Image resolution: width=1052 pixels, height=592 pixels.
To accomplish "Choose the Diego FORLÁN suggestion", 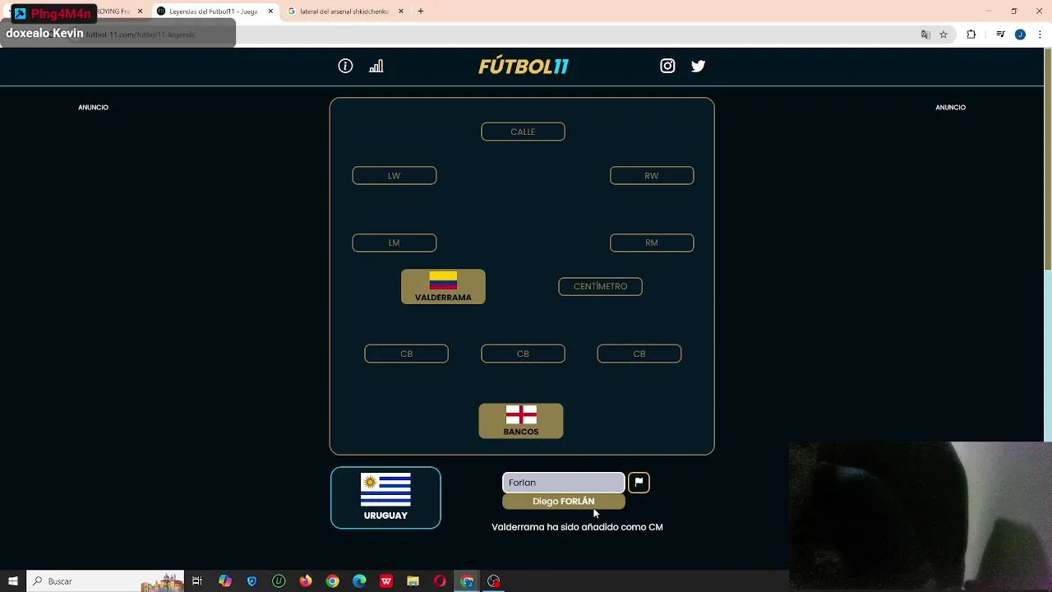I will click(564, 502).
